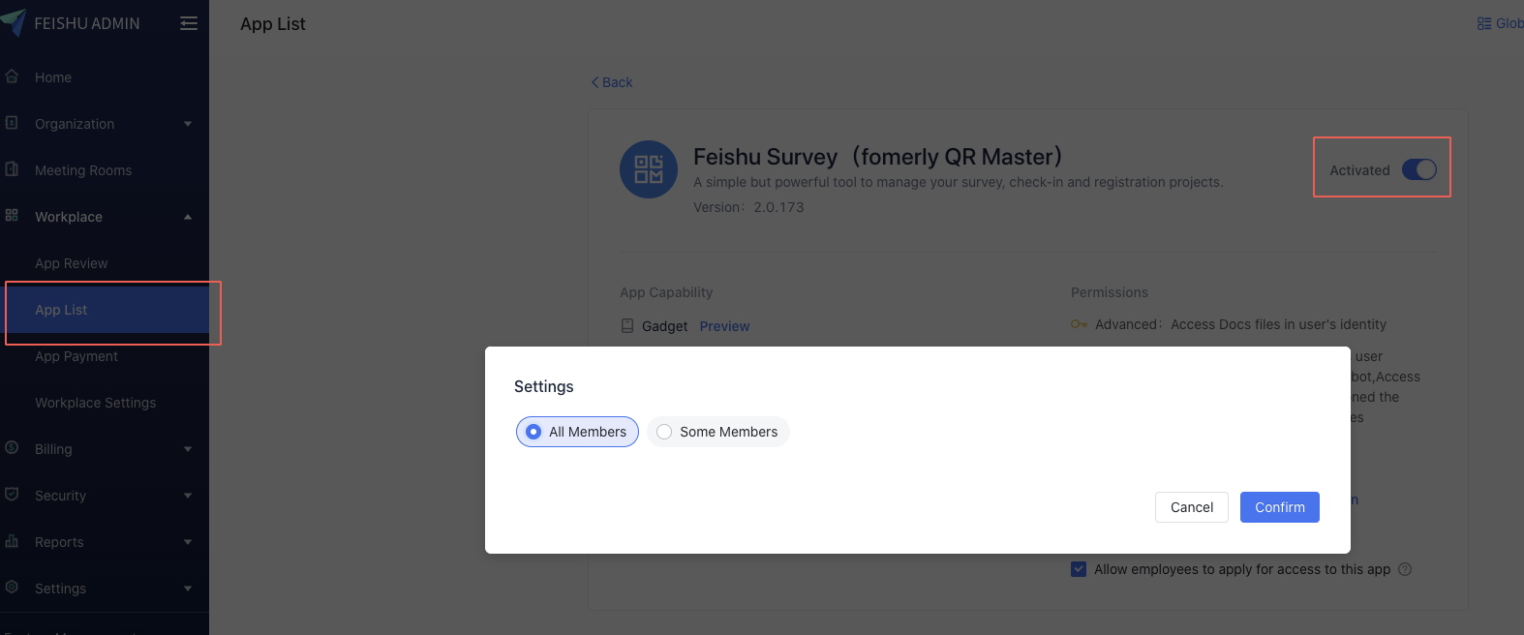The width and height of the screenshot is (1524, 635).
Task: Toggle the Activated switch off
Action: tap(1419, 169)
